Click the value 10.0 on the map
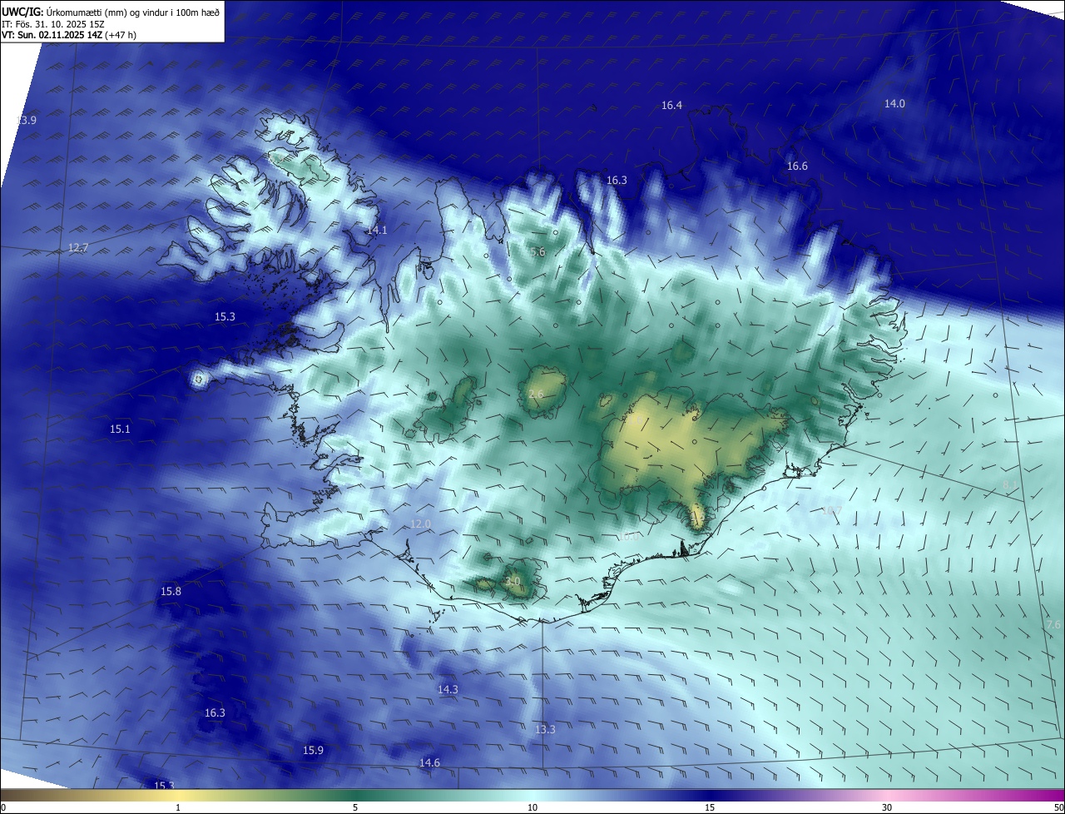Screen dimensions: 1065x814 coord(628,537)
